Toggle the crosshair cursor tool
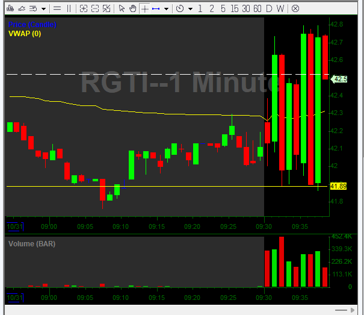 (144, 9)
